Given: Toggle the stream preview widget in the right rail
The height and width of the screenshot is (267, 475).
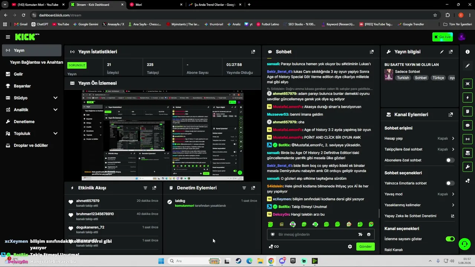Looking at the screenshot, I should point(468,84).
